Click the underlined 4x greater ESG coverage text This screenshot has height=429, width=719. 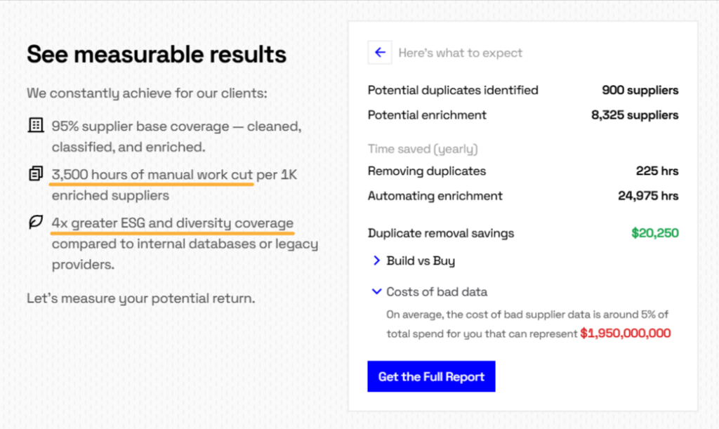173,223
